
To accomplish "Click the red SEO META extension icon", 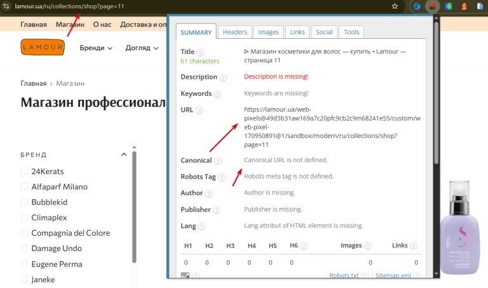I will (432, 6).
